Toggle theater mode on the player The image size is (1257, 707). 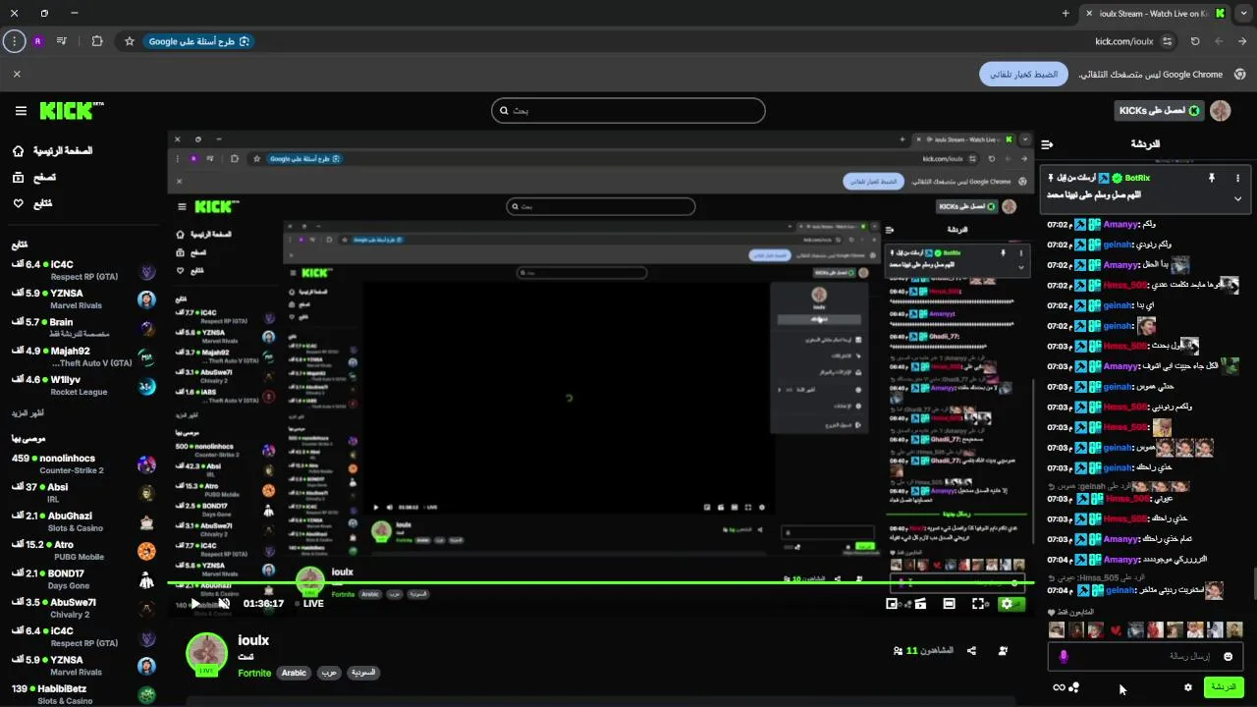tap(949, 604)
